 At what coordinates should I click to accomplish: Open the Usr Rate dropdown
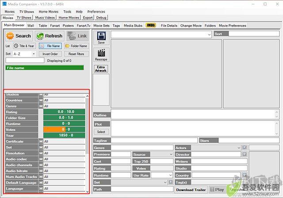click(x=162, y=175)
